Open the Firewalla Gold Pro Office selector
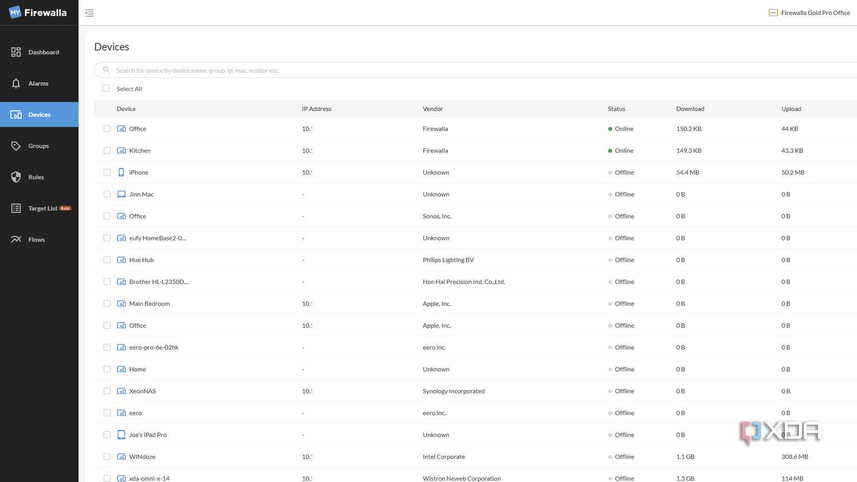 [x=810, y=13]
